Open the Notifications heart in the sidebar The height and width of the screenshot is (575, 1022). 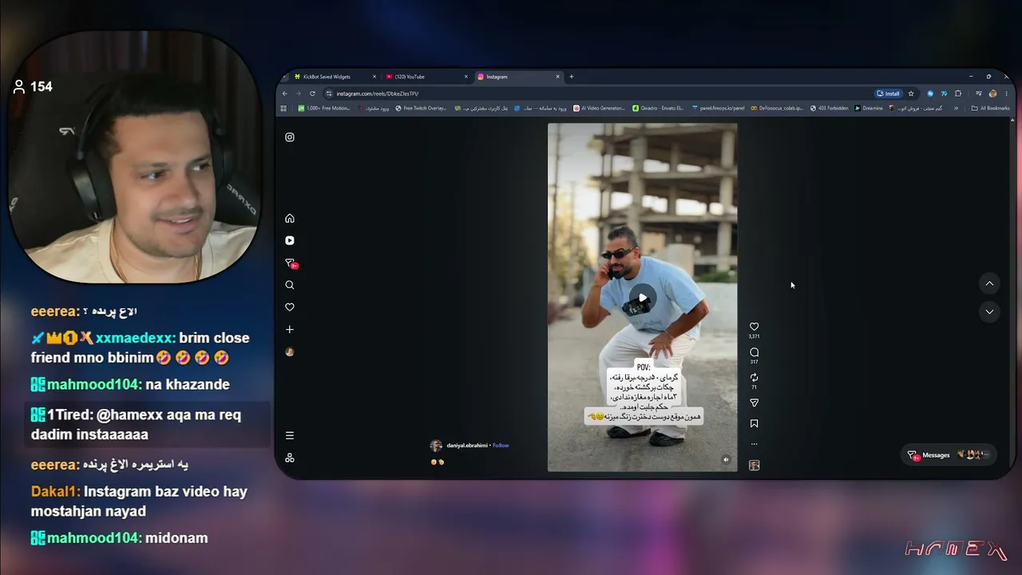click(290, 307)
